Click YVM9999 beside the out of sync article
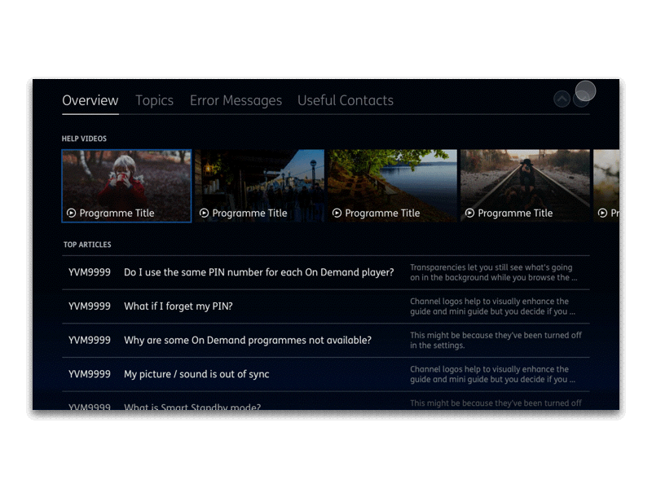Viewport: 652px width, 489px height. click(x=90, y=374)
